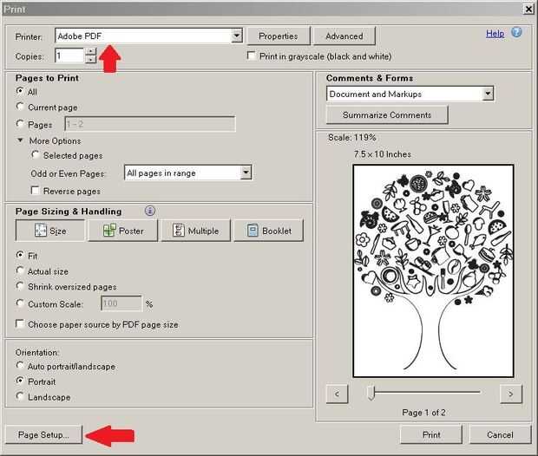The height and width of the screenshot is (456, 538).
Task: Expand the Odd or Even Pages dropdown
Action: pyautogui.click(x=187, y=173)
